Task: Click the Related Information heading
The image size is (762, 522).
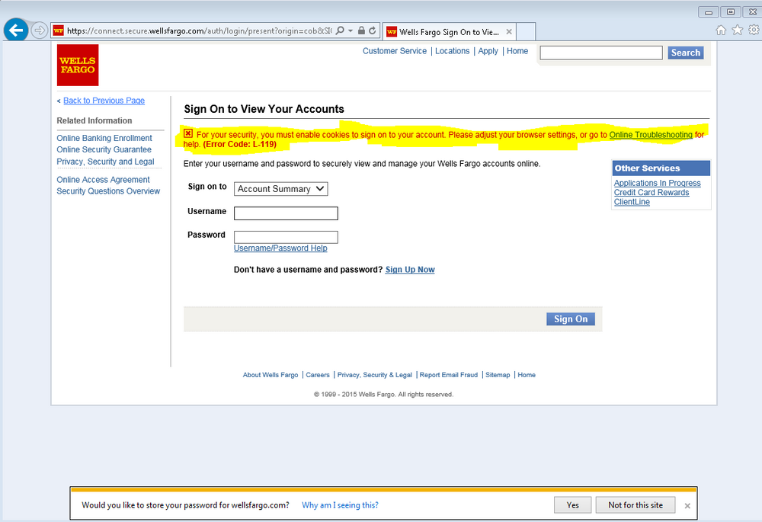Action: pos(94,120)
